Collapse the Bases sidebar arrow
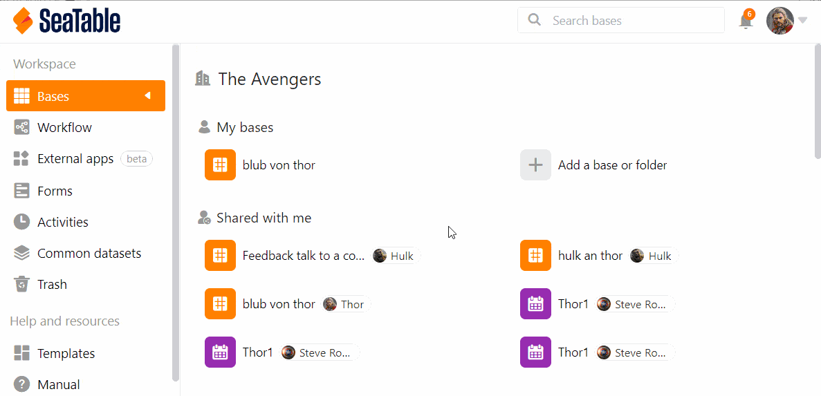The image size is (821, 396). [x=147, y=96]
